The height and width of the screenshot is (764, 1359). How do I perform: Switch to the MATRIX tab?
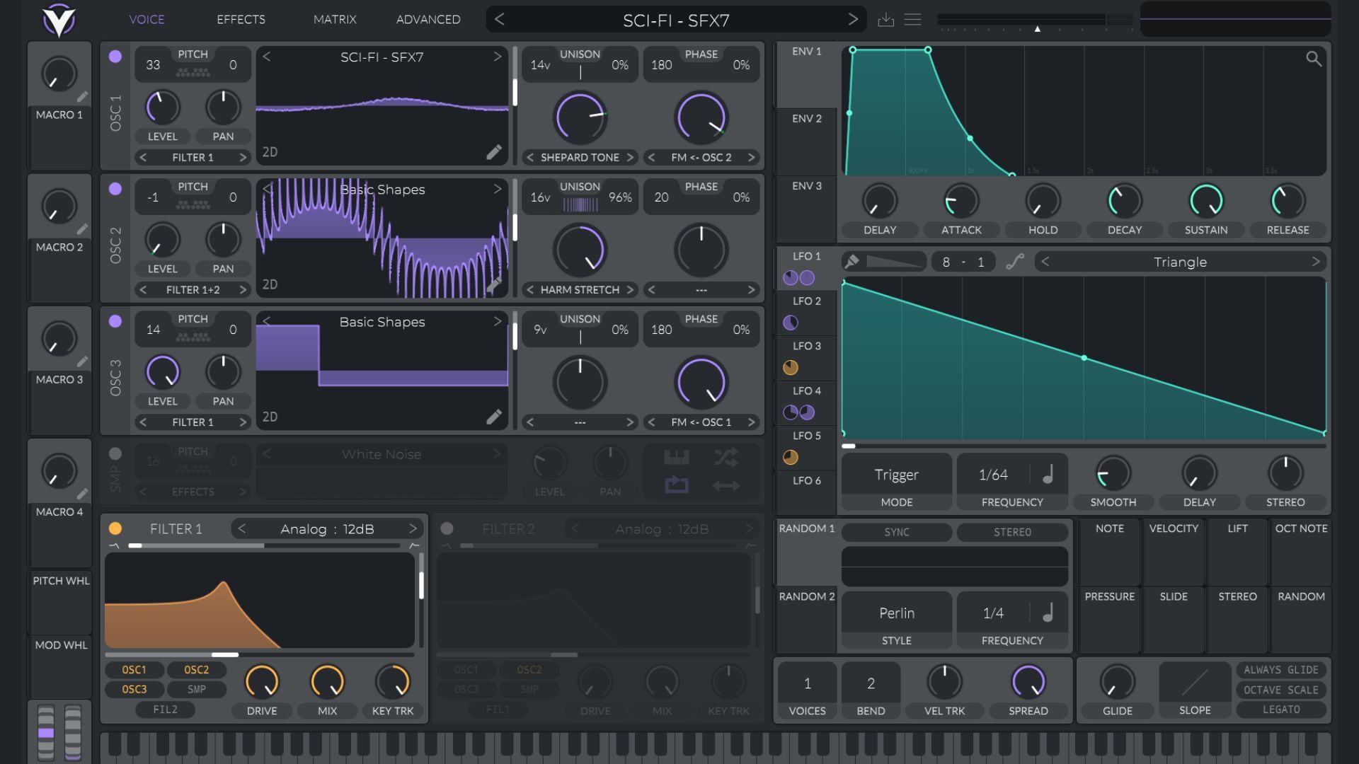(x=335, y=20)
